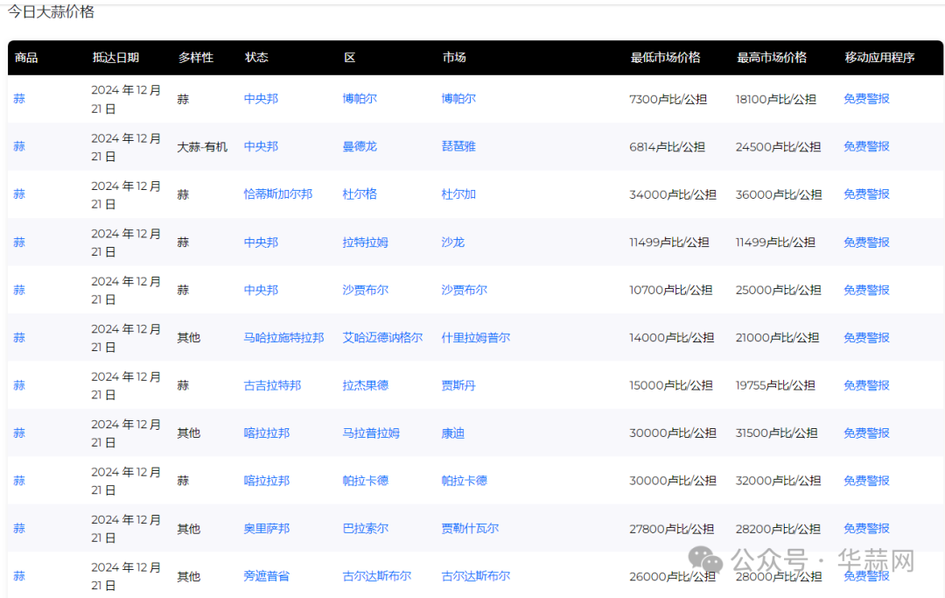Select the 奥里萨邦 state link
Viewport: 945px width, 598px height.
tap(266, 529)
